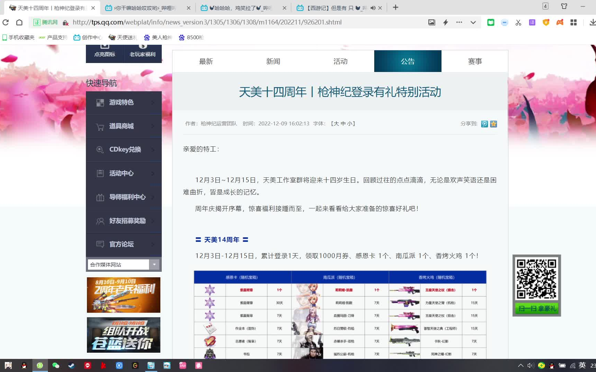The height and width of the screenshot is (372, 596).
Task: Open the 组队开战苍蓝送你 banner
Action: pos(123,335)
